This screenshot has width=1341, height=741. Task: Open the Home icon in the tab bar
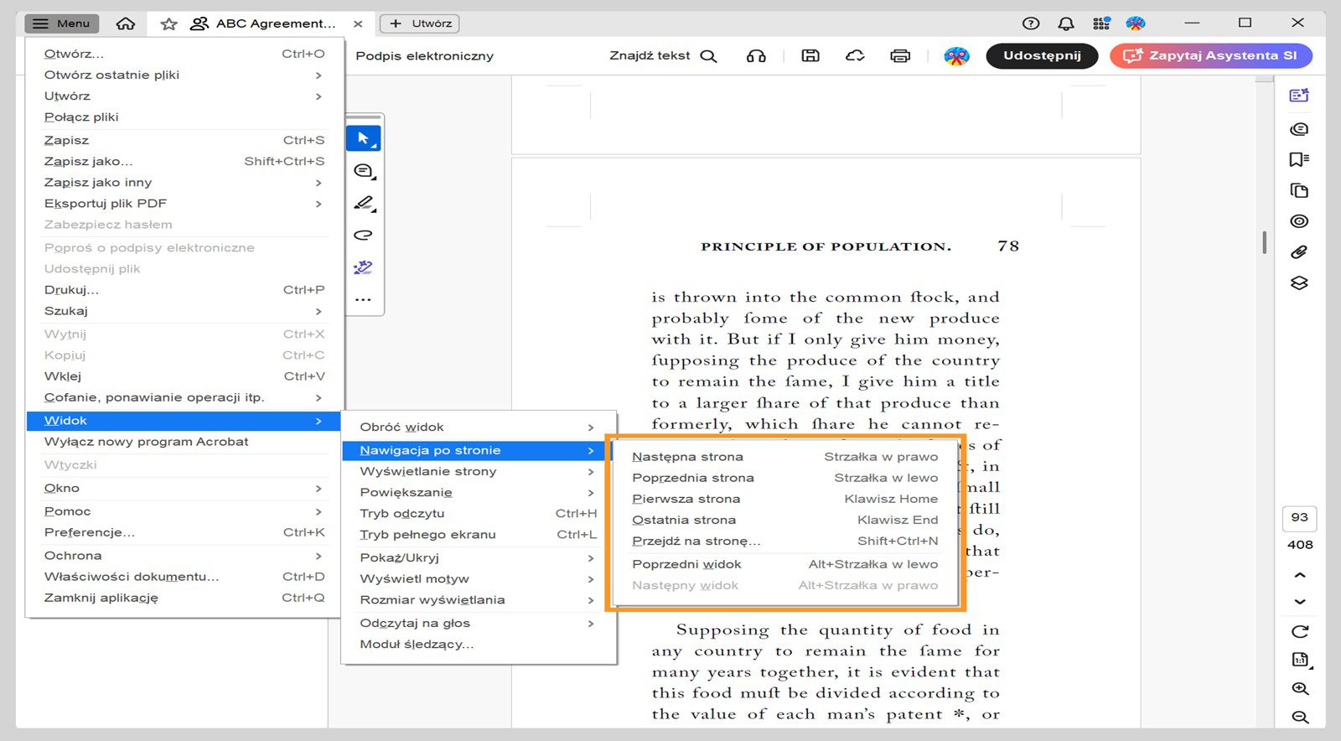pyautogui.click(x=126, y=23)
